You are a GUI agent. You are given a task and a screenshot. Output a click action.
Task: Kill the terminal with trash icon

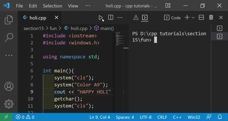tap(211, 17)
